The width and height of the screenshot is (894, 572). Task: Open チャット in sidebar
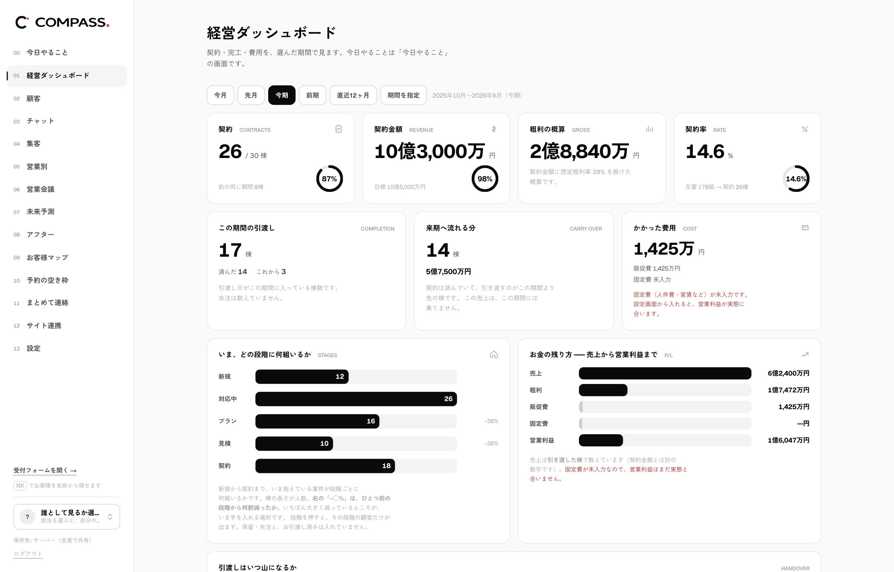click(x=67, y=121)
